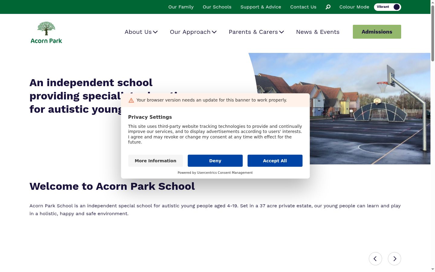
Task: Open Our Schools link
Action: click(x=217, y=7)
